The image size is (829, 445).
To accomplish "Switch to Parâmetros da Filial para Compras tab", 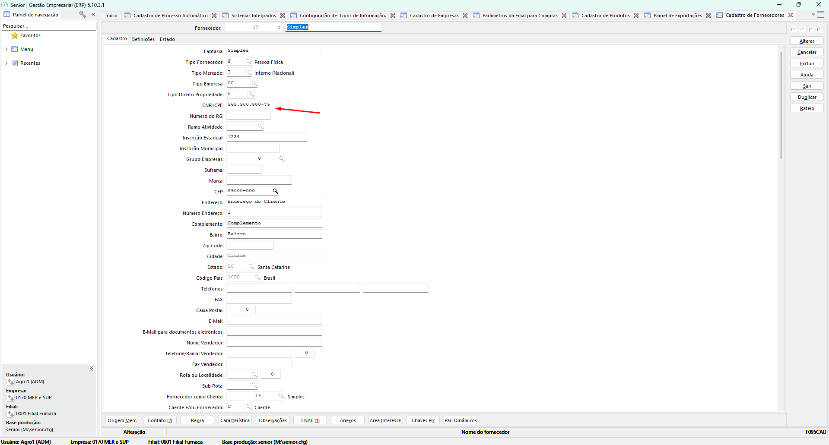I will click(520, 16).
